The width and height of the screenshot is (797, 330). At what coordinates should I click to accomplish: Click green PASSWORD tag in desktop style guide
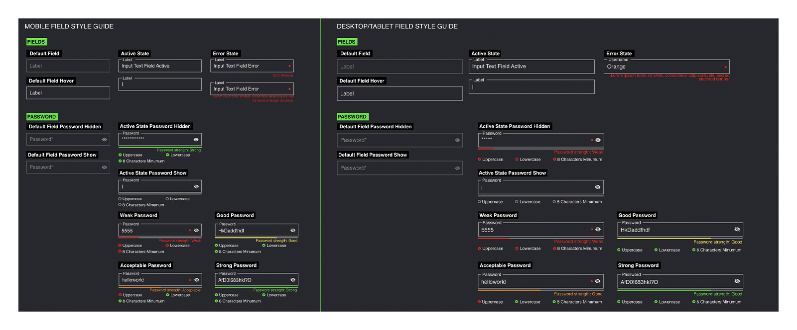pos(352,117)
